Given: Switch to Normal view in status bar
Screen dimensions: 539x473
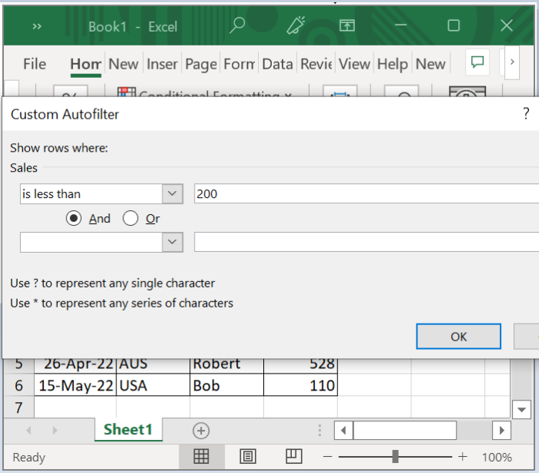Looking at the screenshot, I should tap(201, 457).
